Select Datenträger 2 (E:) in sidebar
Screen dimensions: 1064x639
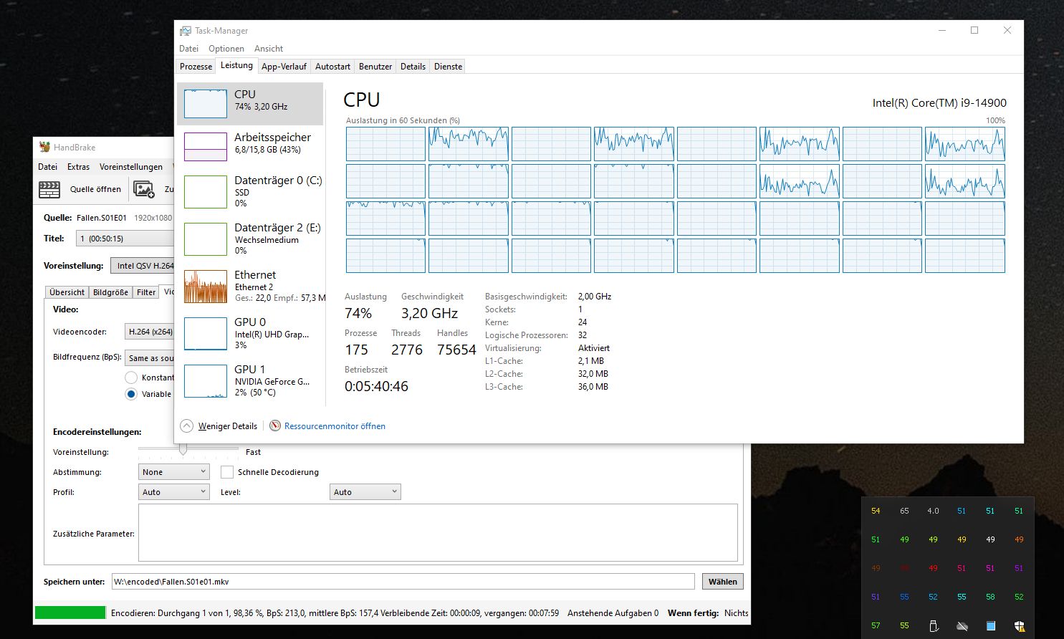(250, 239)
